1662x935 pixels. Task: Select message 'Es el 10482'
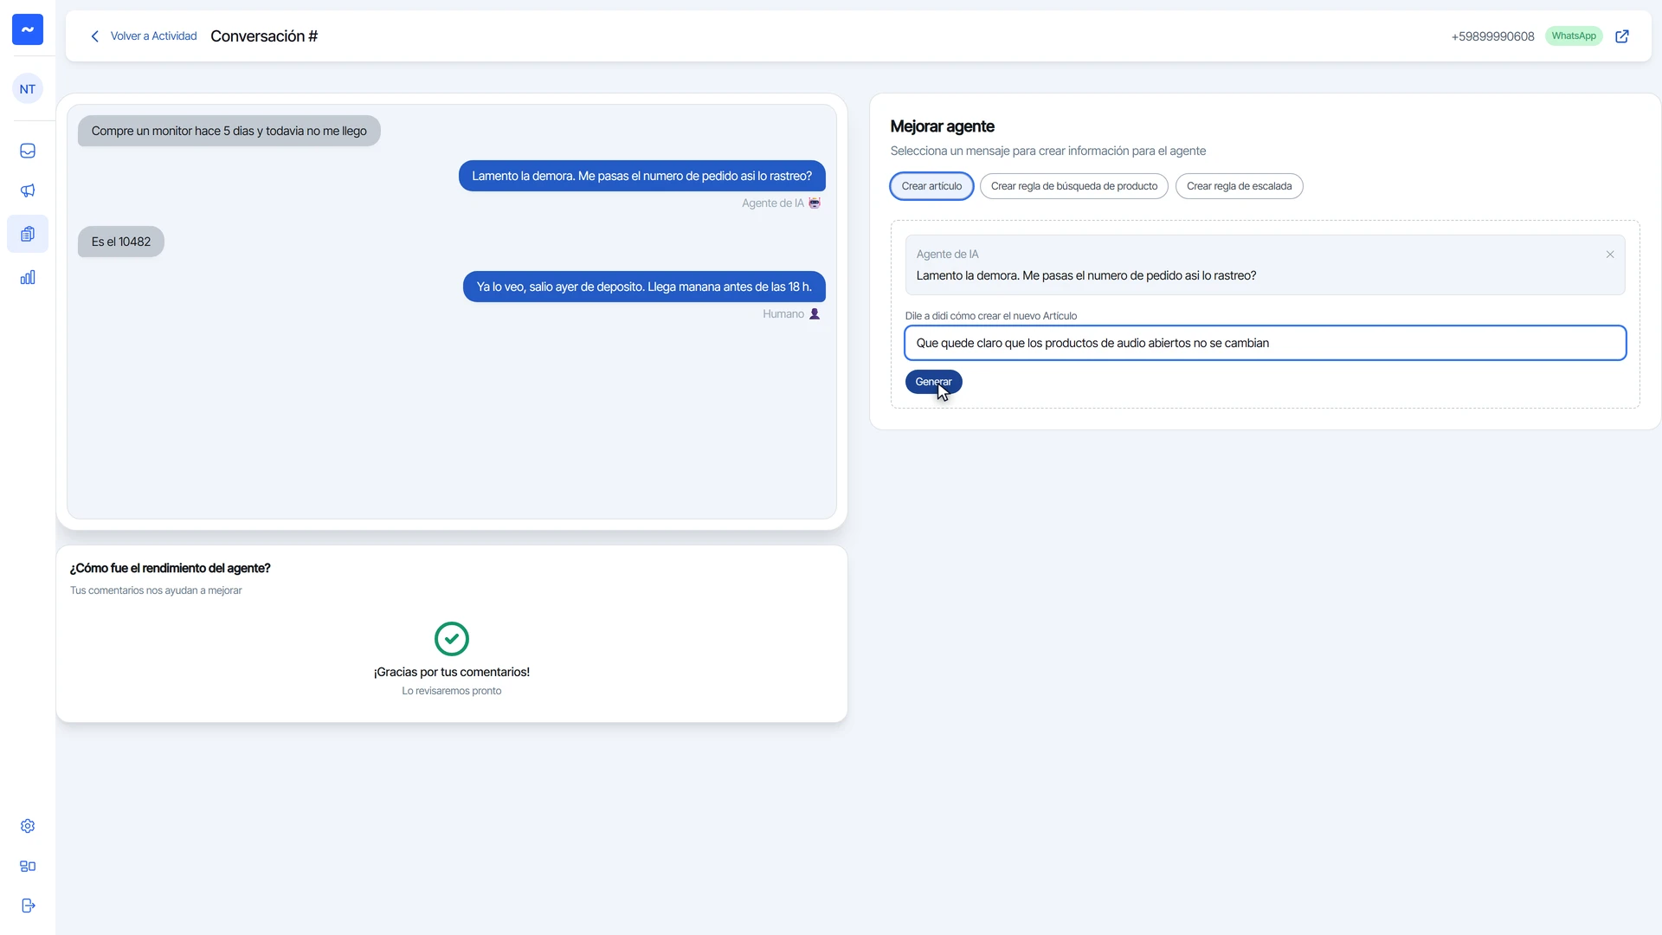click(121, 242)
